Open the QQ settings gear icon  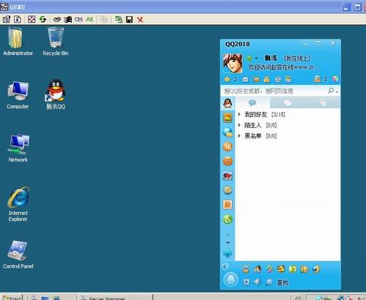point(246,282)
